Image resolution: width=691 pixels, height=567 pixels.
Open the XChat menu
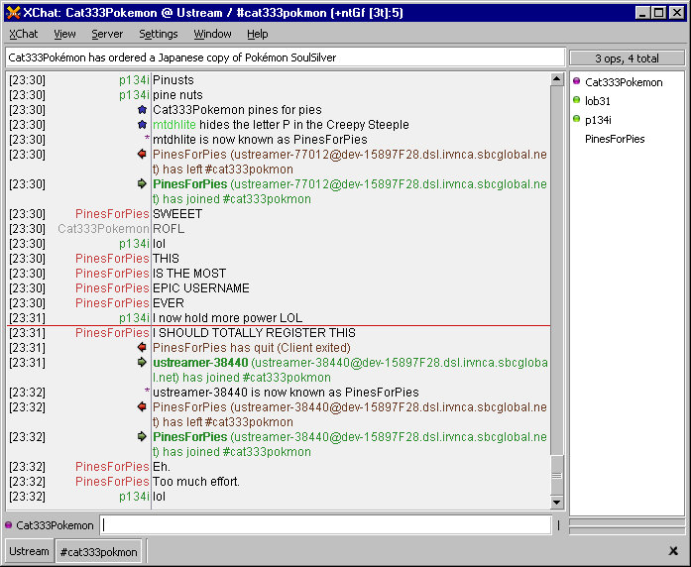[24, 34]
